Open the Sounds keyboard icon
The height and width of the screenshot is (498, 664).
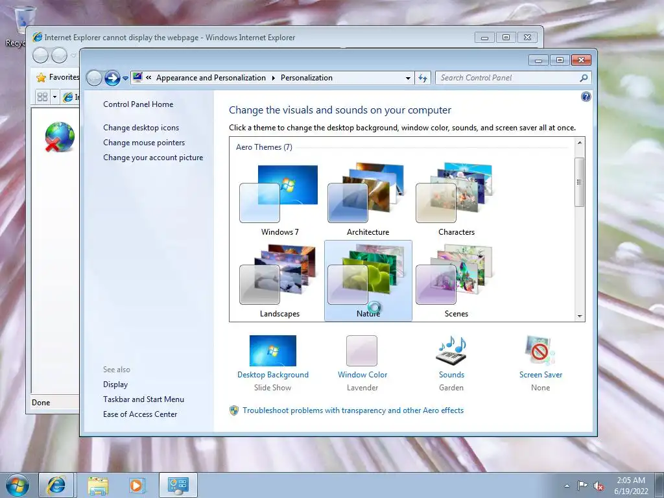tap(451, 351)
